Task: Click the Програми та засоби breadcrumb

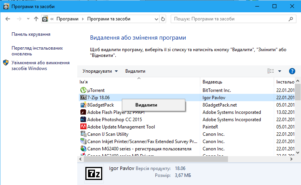Action: pyautogui.click(x=109, y=19)
